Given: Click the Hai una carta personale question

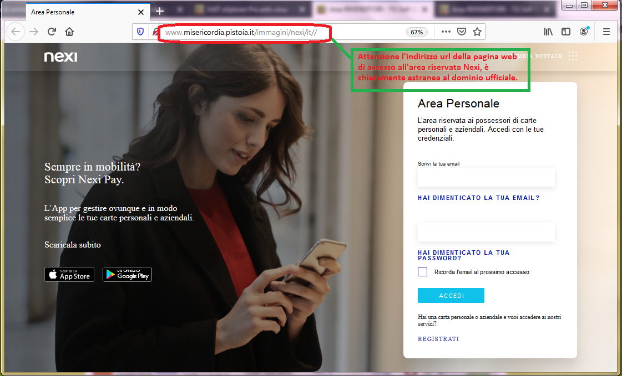Looking at the screenshot, I should point(489,320).
